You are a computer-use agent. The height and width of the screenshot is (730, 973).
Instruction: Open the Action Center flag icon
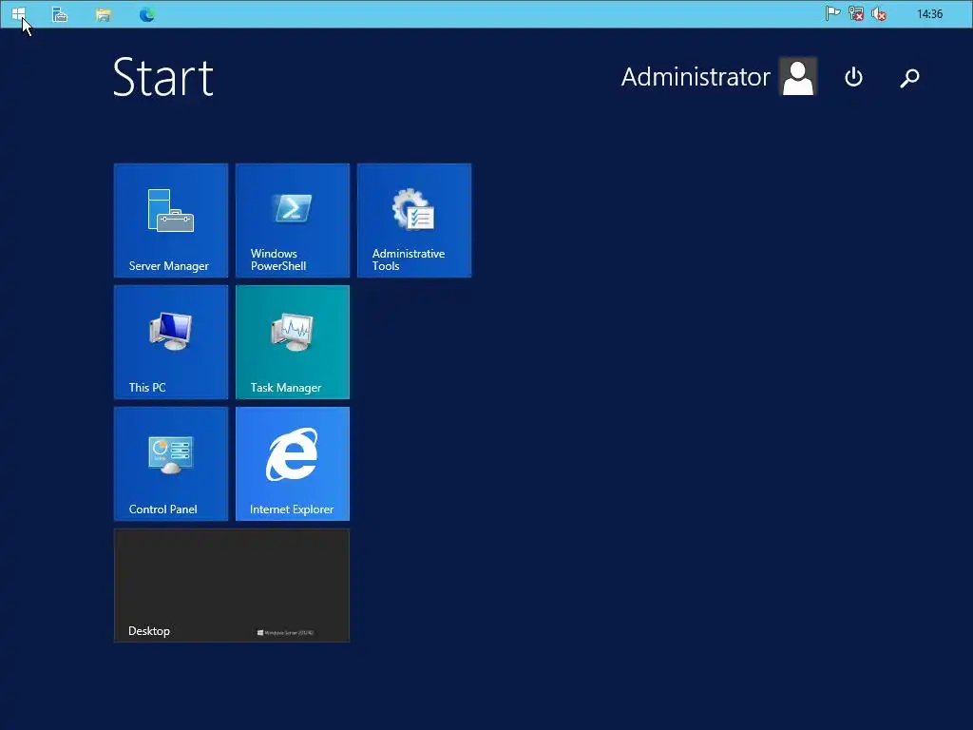[x=832, y=13]
